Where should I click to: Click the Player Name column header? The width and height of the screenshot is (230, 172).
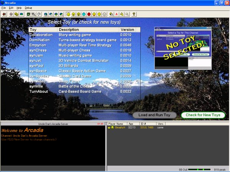[117, 124]
